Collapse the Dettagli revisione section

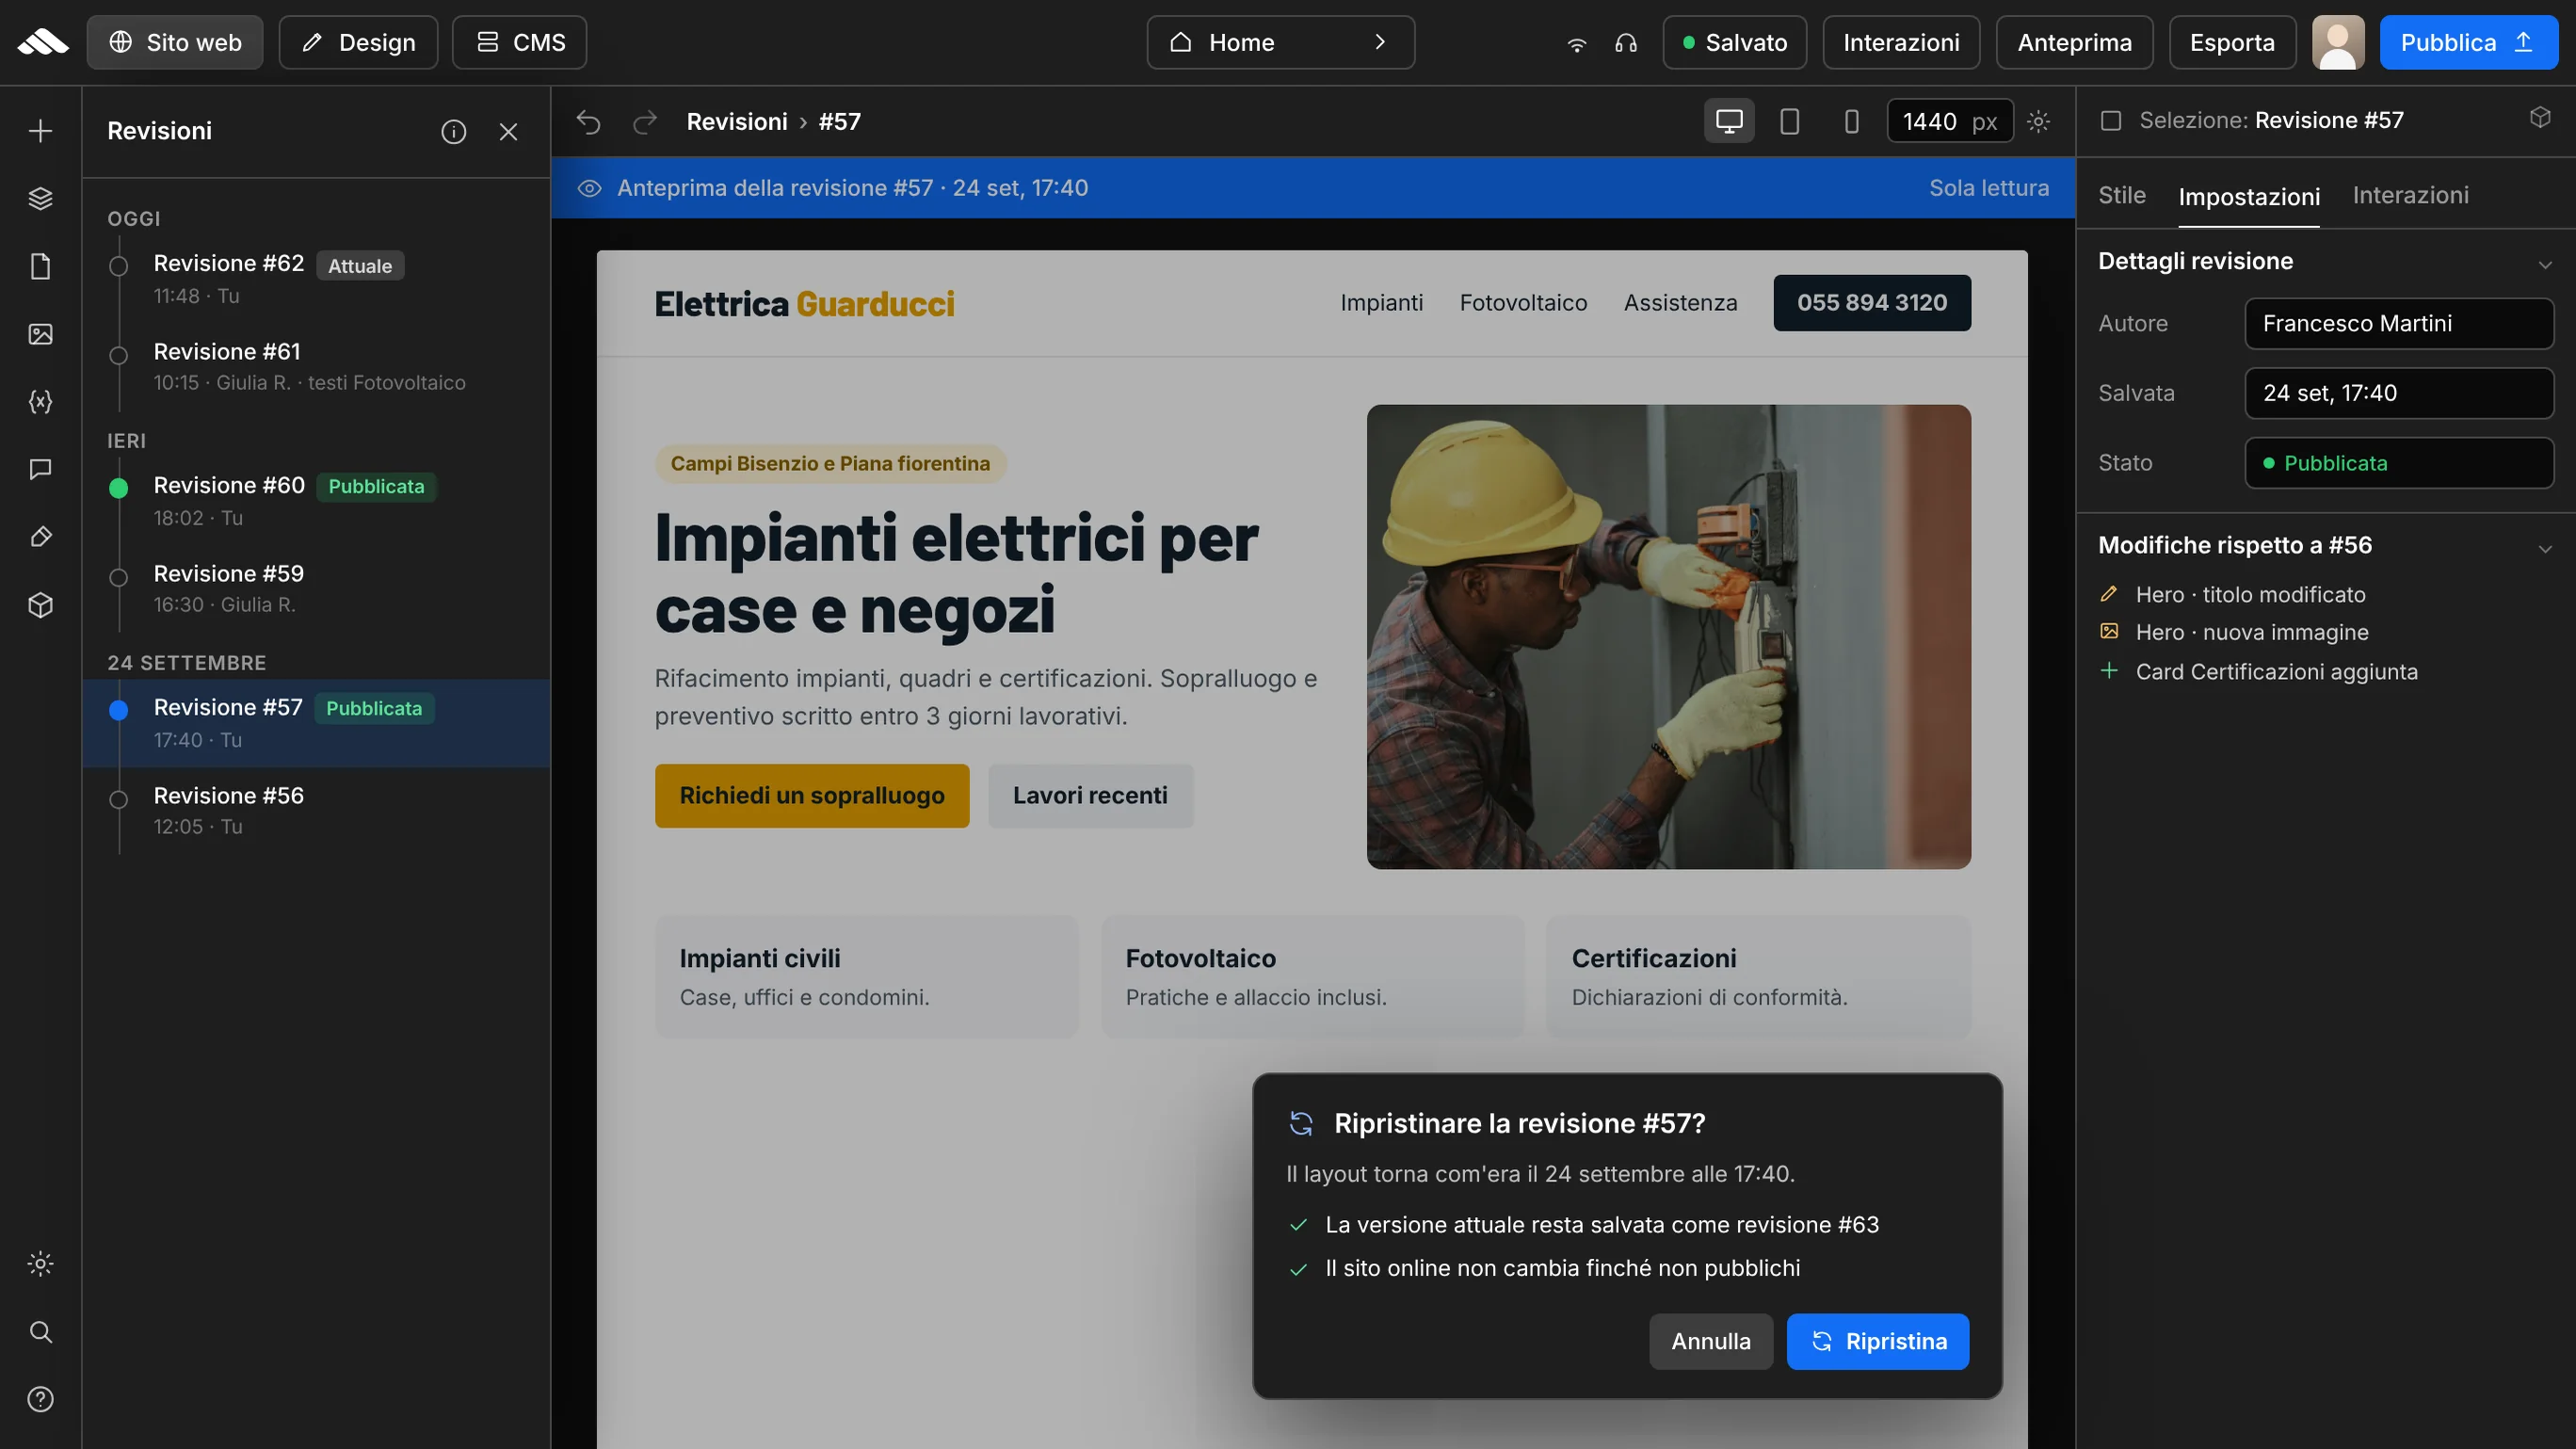(2545, 263)
